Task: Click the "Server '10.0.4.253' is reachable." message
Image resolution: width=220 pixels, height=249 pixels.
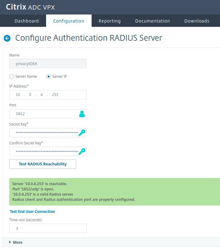Action: (40, 184)
